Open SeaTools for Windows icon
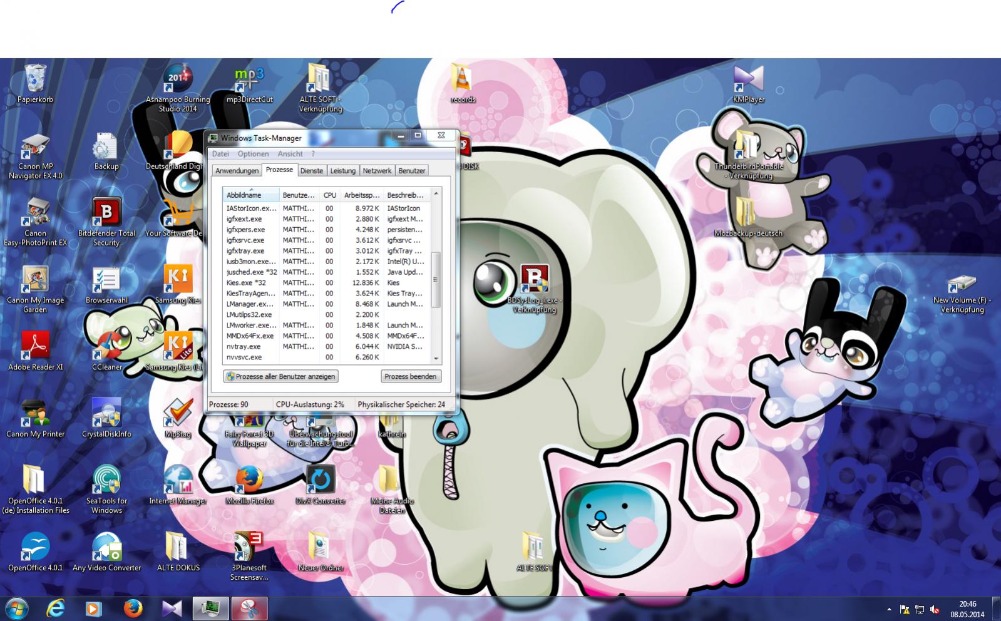 click(x=106, y=490)
